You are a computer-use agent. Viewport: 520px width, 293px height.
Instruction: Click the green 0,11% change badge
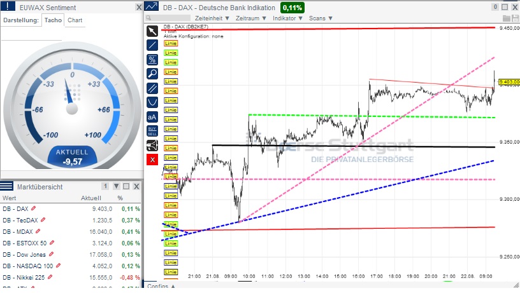tap(292, 7)
